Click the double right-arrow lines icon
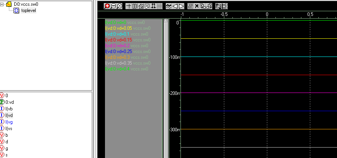 point(225,6)
